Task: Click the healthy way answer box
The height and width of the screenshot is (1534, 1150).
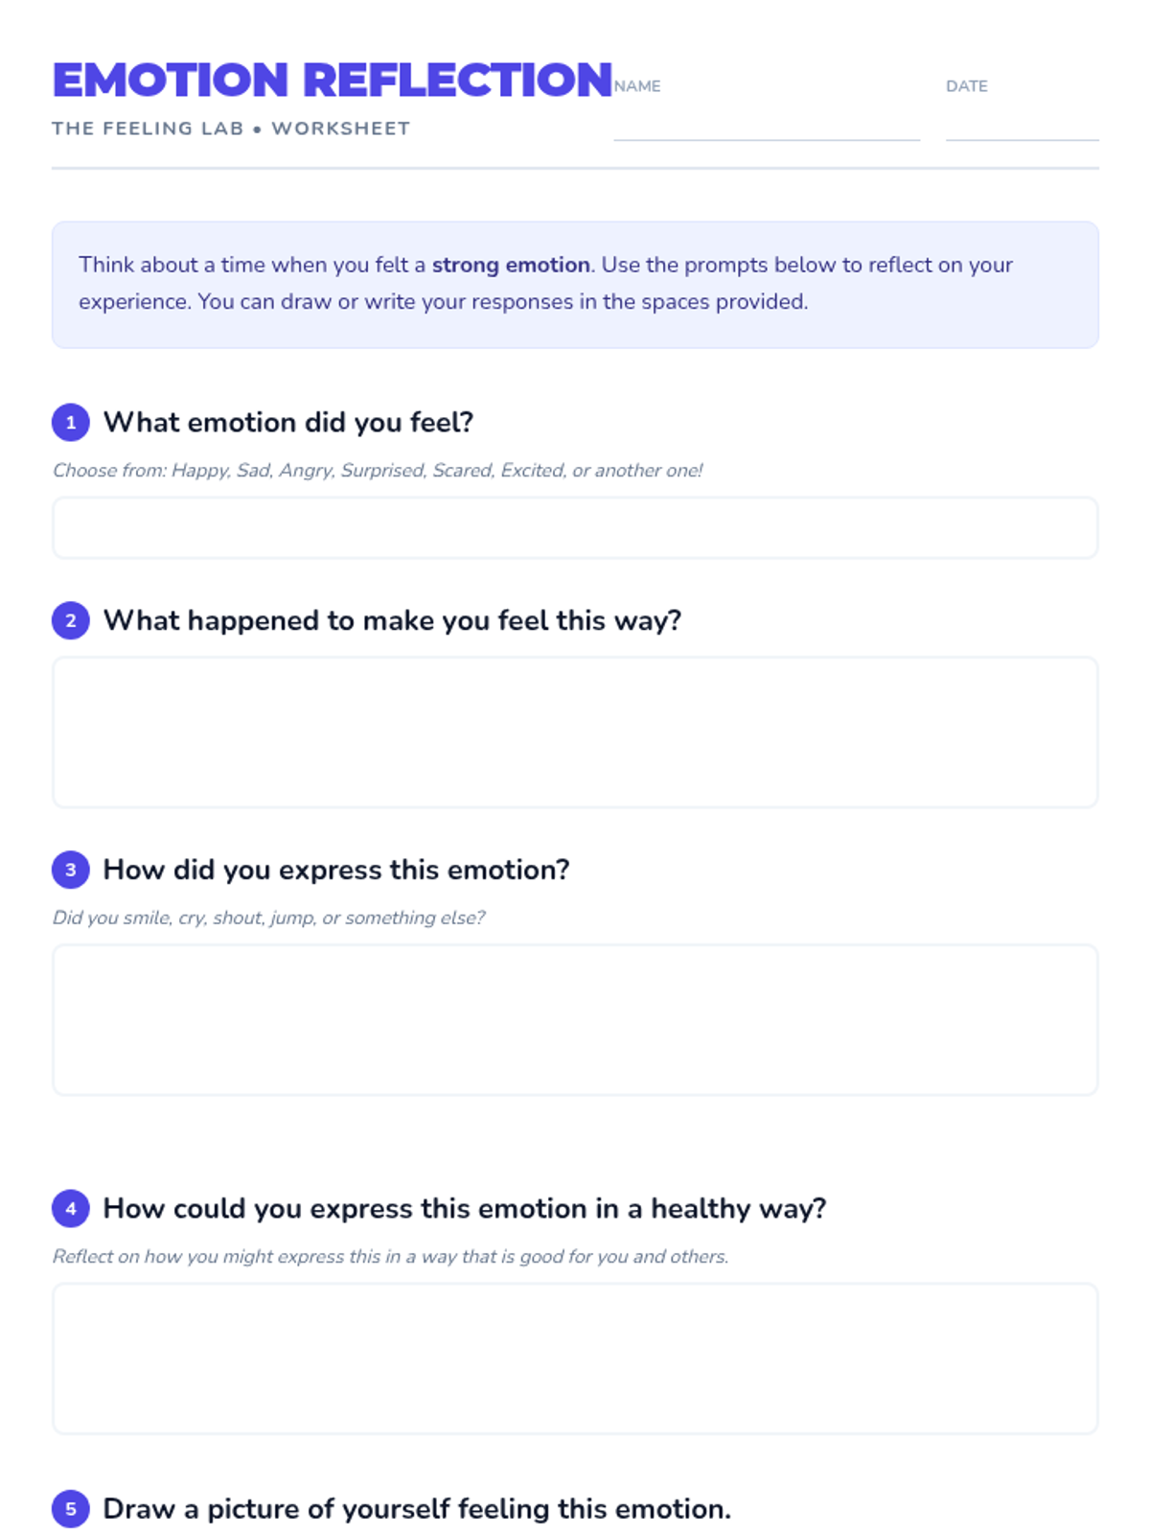Action: 575,1359
